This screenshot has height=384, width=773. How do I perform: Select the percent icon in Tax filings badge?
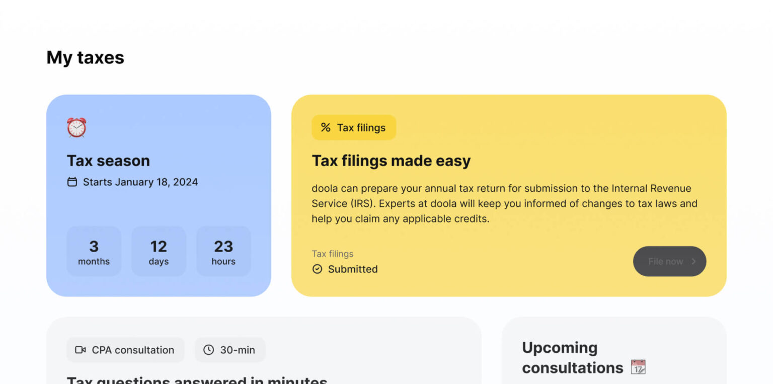click(325, 127)
